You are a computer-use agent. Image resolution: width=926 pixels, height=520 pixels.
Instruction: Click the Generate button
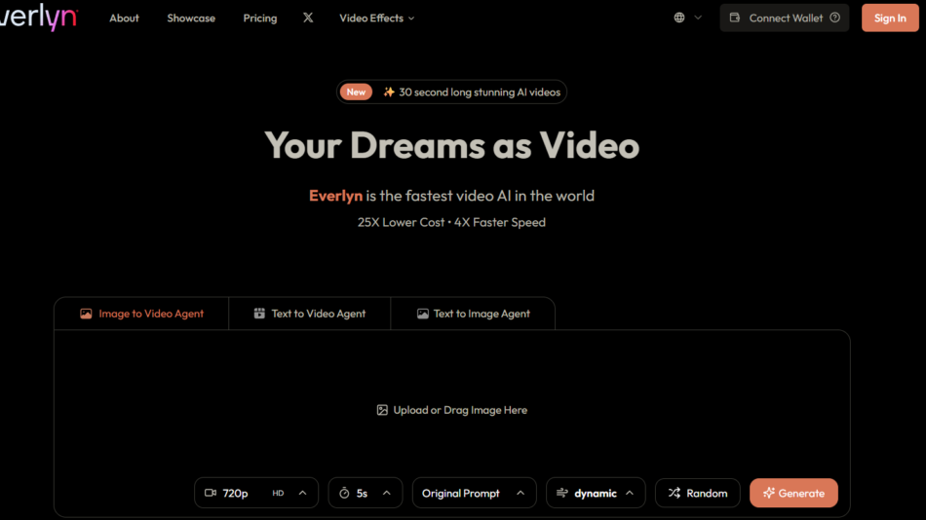click(x=793, y=493)
